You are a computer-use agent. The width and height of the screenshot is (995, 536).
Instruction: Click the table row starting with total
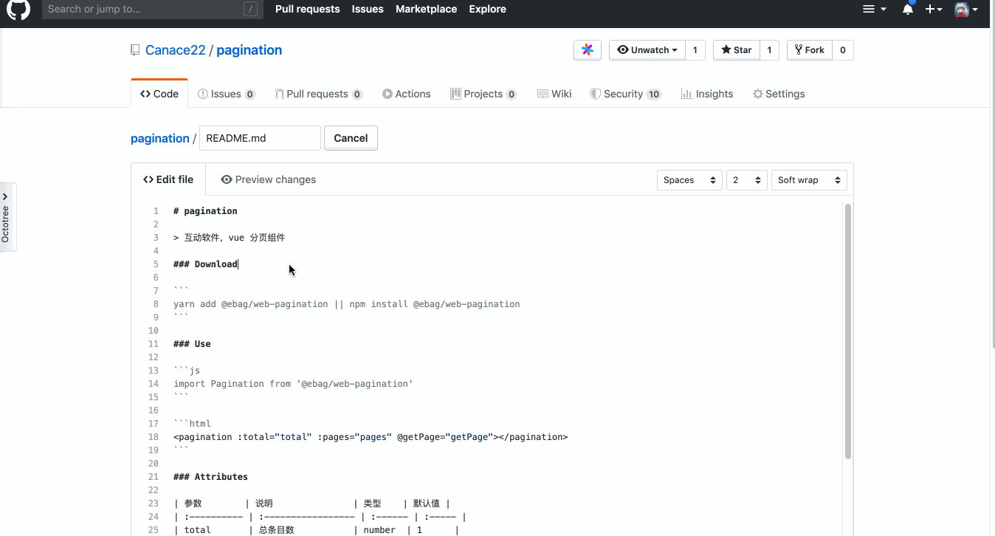pos(316,530)
